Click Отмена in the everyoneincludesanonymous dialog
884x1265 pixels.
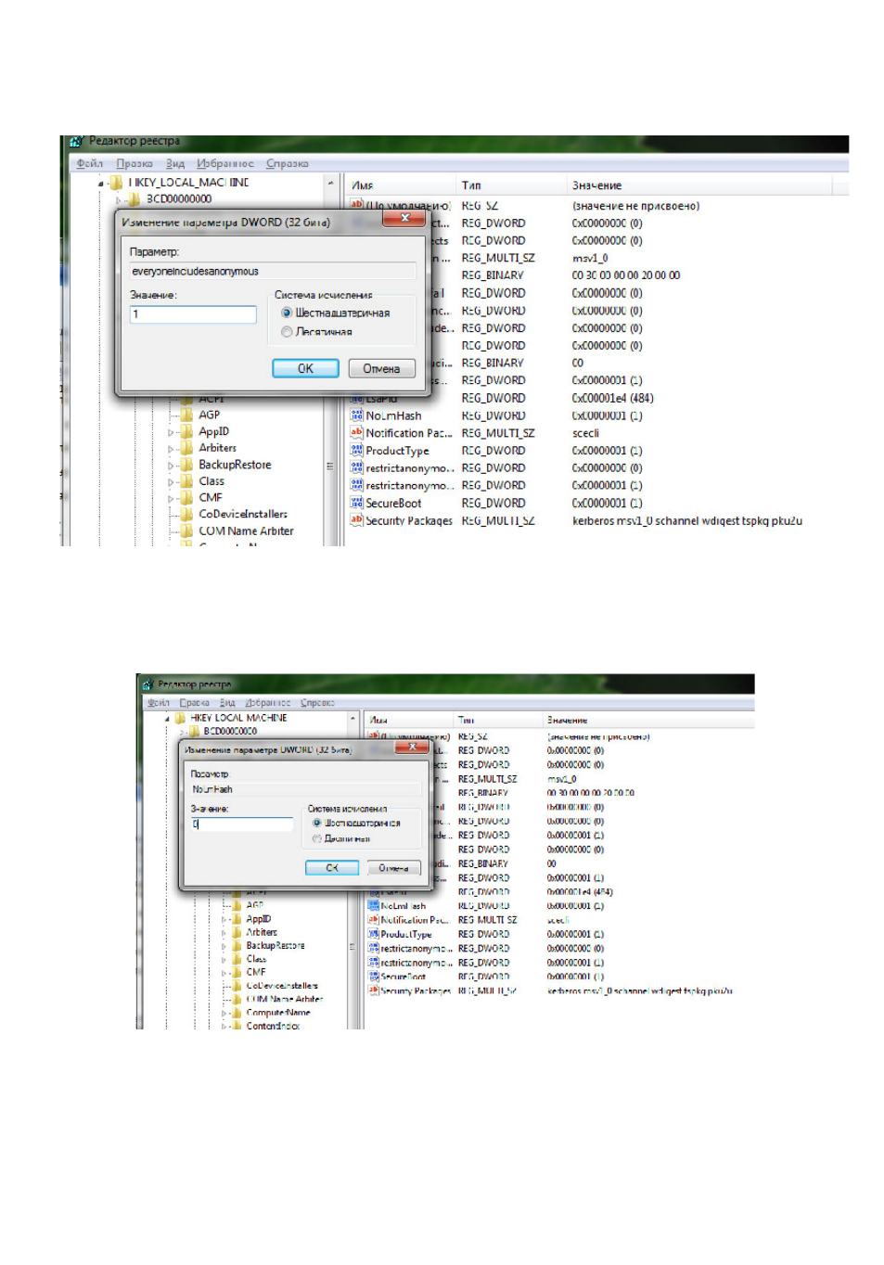[x=381, y=368]
